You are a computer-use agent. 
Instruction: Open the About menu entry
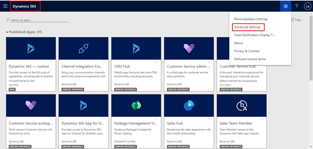(x=238, y=43)
